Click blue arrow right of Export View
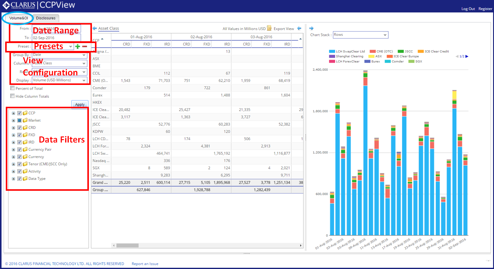 pos(299,29)
